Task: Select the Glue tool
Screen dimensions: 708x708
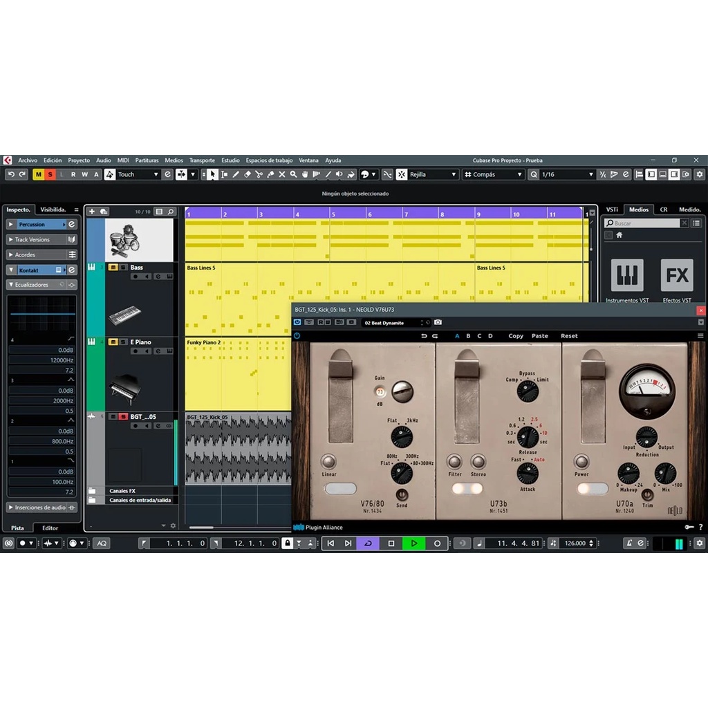Action: [x=270, y=174]
